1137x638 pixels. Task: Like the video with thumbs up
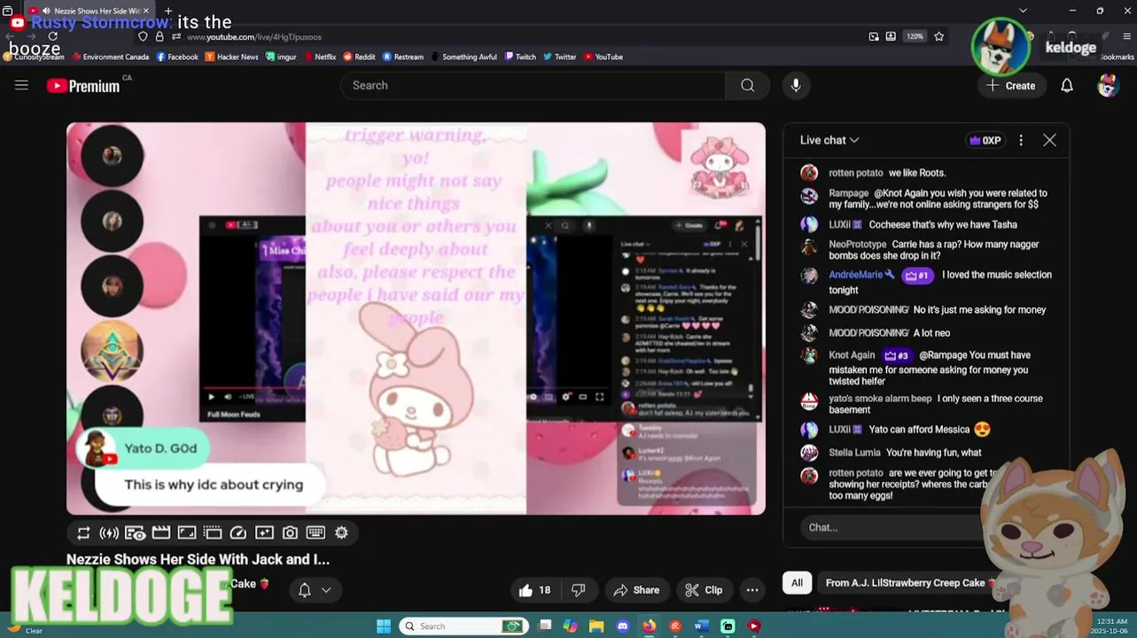pyautogui.click(x=534, y=590)
